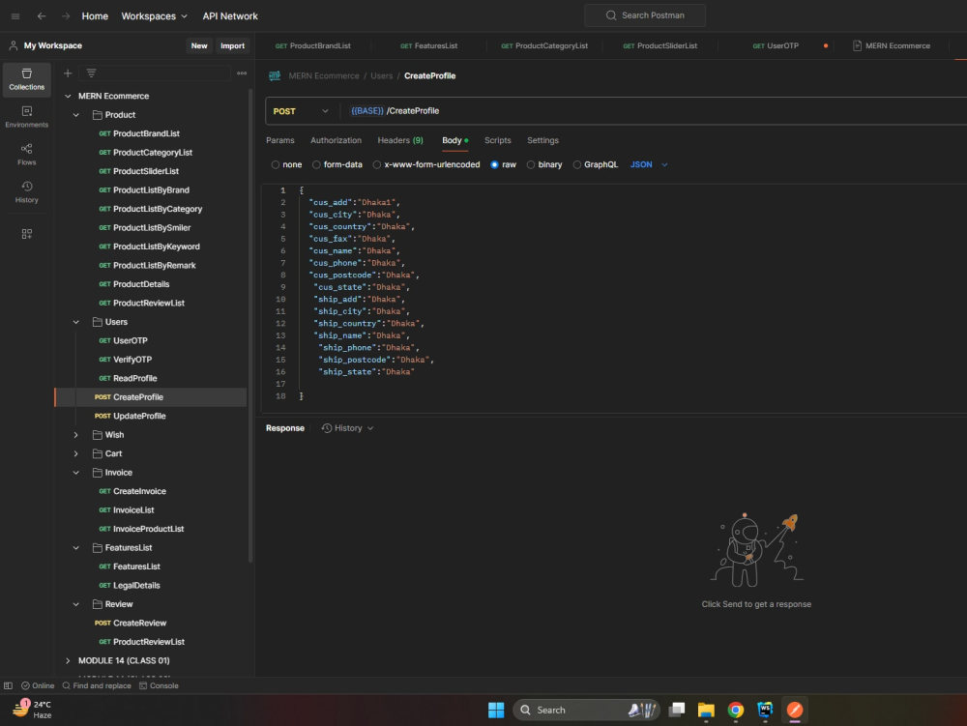Open Find and replace

point(97,685)
